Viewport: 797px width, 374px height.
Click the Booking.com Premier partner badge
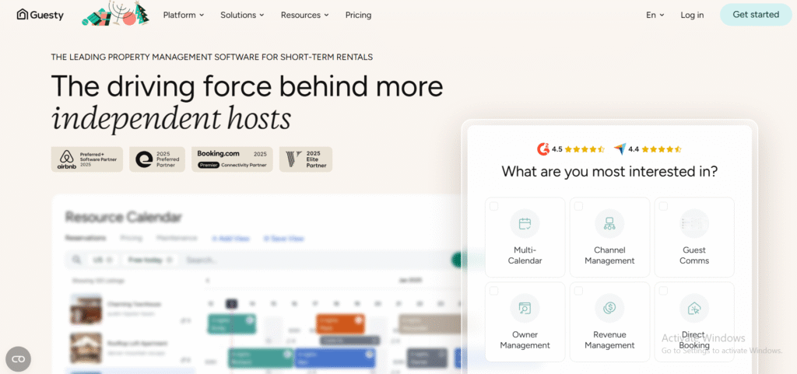coord(232,159)
